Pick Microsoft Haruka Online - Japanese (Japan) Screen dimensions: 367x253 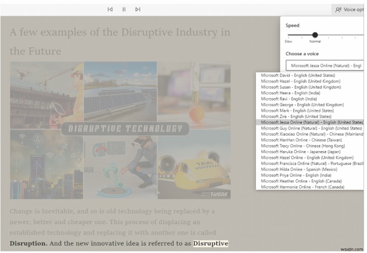point(310,152)
